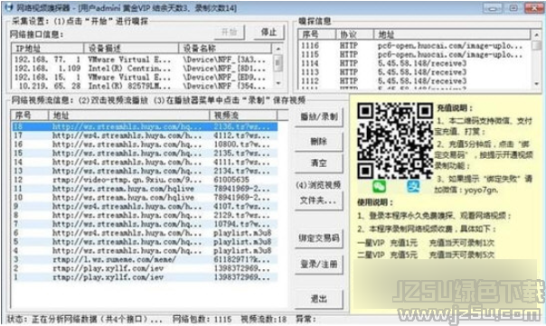Select interface row 192.168.77.1 VMware Virtual
Screen dimensions: 546x326
pyautogui.click(x=142, y=60)
